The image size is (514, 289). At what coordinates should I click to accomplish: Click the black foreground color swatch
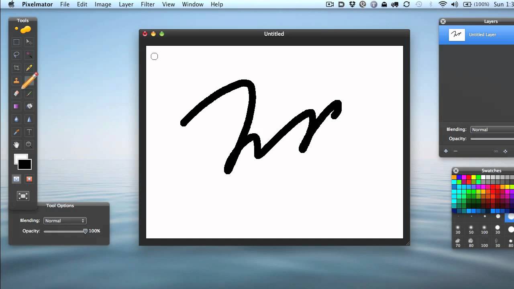click(x=25, y=165)
